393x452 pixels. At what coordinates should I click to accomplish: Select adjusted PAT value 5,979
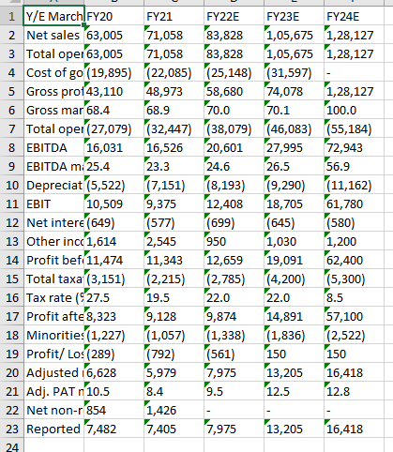pos(174,372)
